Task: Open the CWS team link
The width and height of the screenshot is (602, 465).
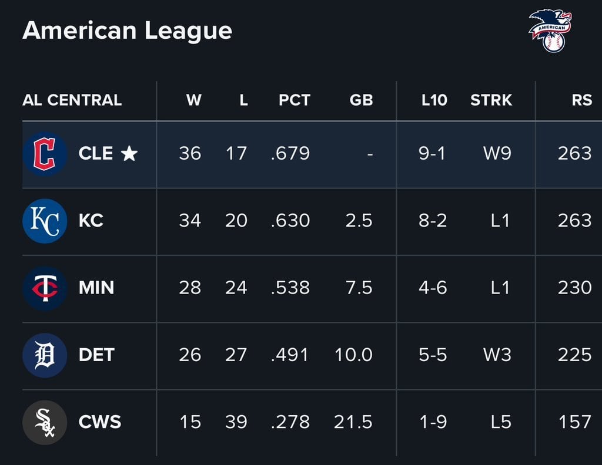Action: pyautogui.click(x=100, y=422)
